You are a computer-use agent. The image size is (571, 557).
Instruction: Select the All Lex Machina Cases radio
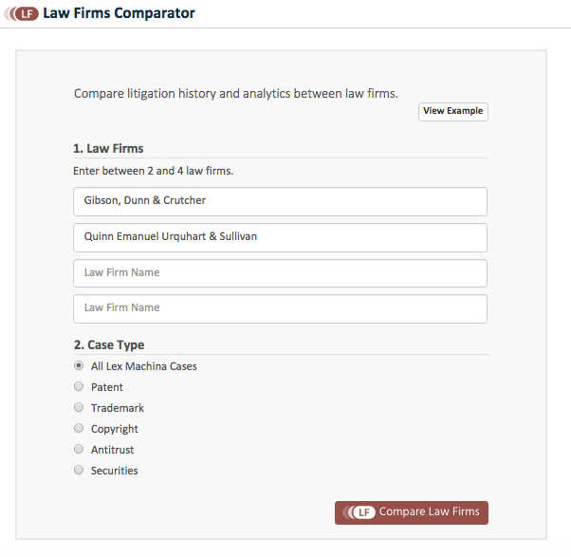tap(79, 366)
